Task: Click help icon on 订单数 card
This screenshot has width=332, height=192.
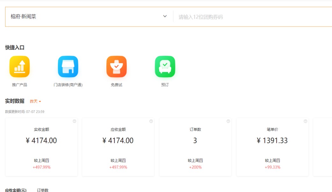Action: pos(228,121)
